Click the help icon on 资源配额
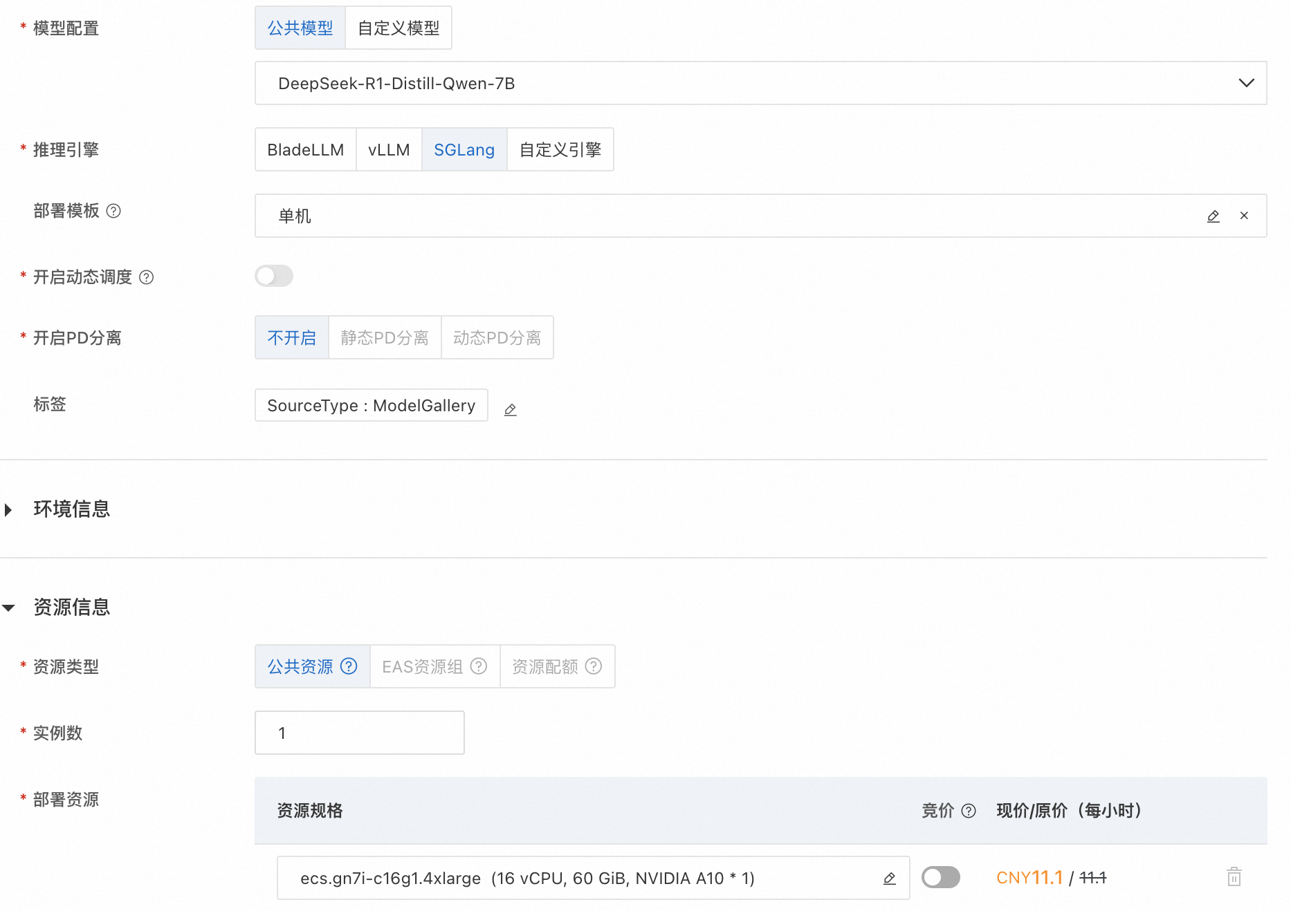Viewport: 1291px width, 911px height. point(594,666)
